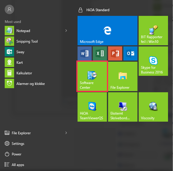This screenshot has width=173, height=171.
Task: Open HiOA TeamViewerQS tile
Action: pyautogui.click(x=92, y=107)
